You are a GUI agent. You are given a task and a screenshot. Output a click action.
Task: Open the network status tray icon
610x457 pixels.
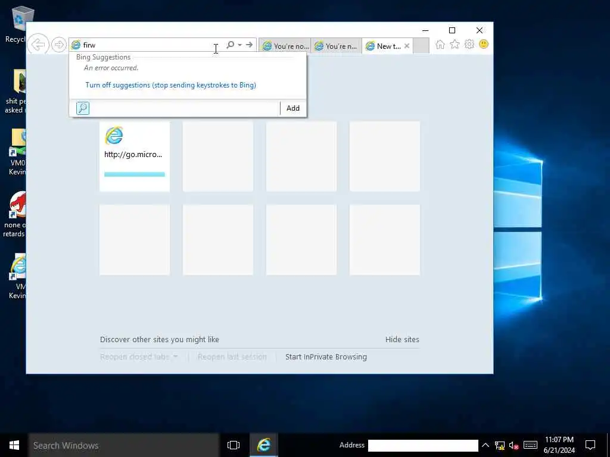(x=500, y=445)
